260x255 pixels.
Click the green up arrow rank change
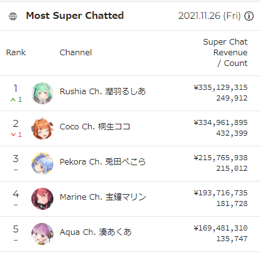click(16, 99)
